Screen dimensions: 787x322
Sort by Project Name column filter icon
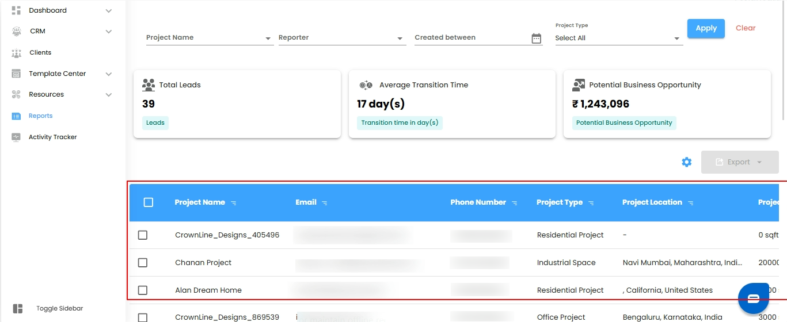click(233, 203)
